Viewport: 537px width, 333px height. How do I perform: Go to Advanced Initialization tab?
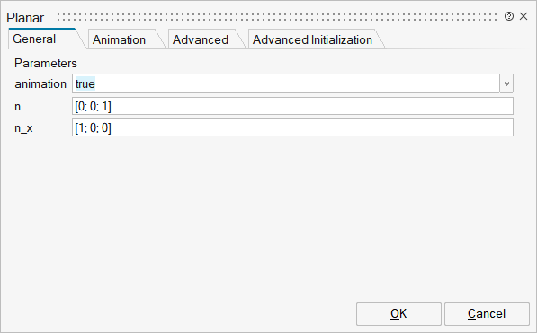point(312,39)
